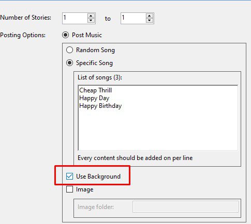Screen dimensions: 251x224
Task: Place cursor on the Happy Birthday line
Action: 100,106
